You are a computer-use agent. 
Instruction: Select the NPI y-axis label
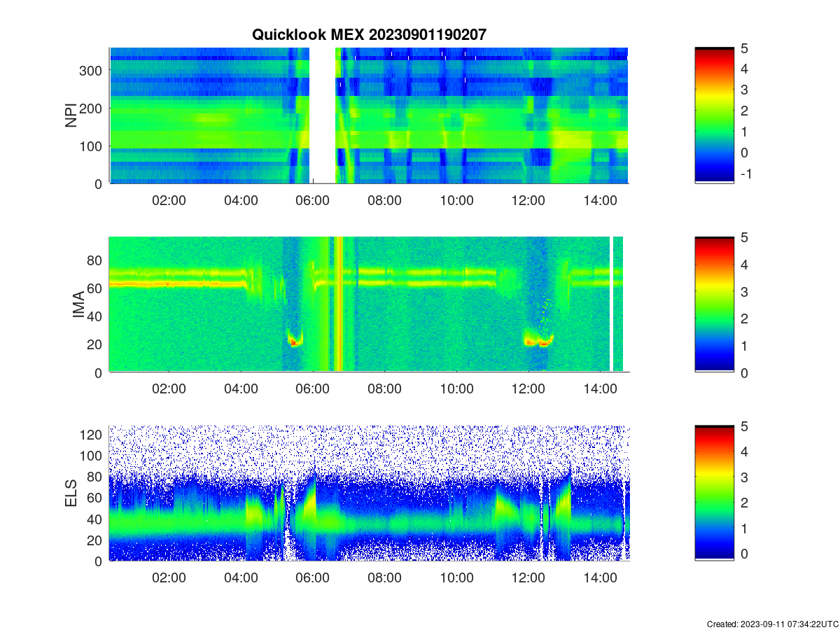click(71, 115)
